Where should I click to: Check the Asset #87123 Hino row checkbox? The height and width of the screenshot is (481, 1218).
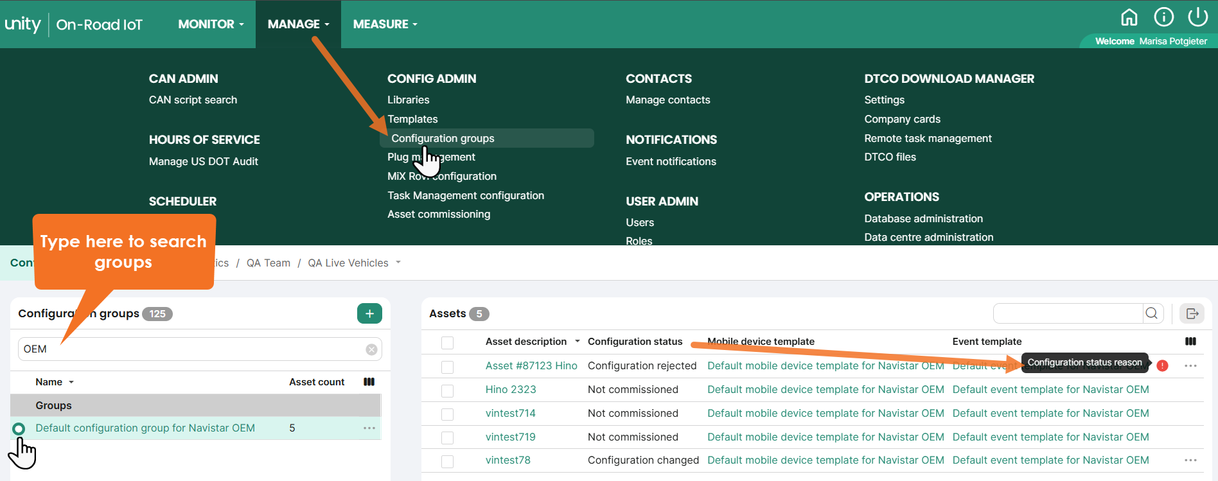pos(448,367)
